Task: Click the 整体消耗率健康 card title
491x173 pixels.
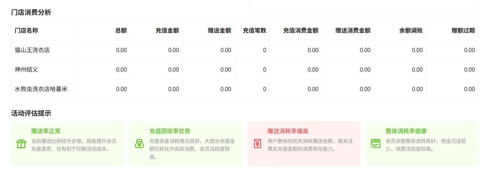Action: (x=406, y=131)
